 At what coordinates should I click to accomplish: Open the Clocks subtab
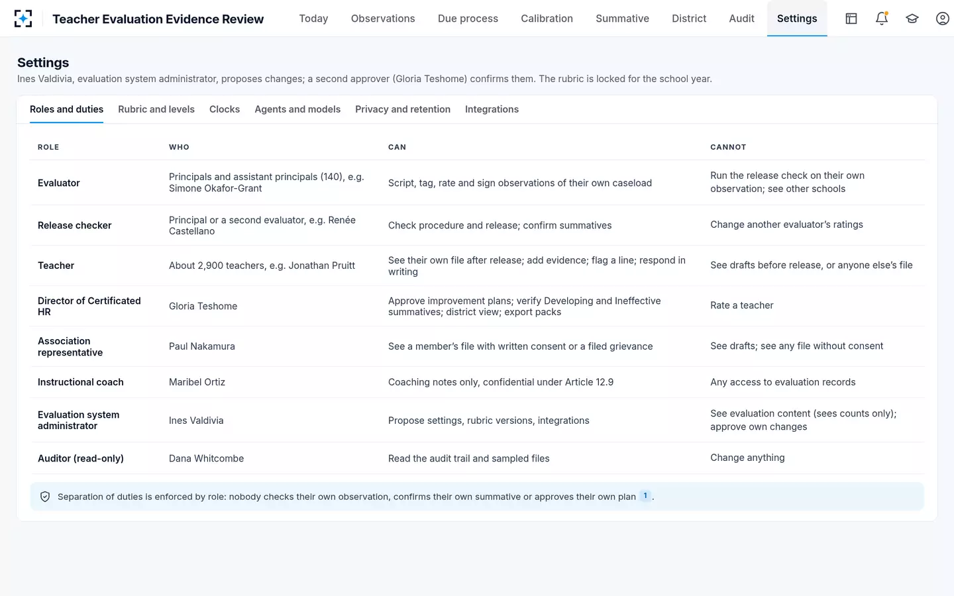tap(225, 109)
